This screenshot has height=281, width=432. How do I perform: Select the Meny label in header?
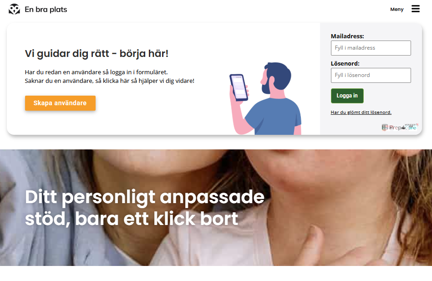[x=397, y=10]
